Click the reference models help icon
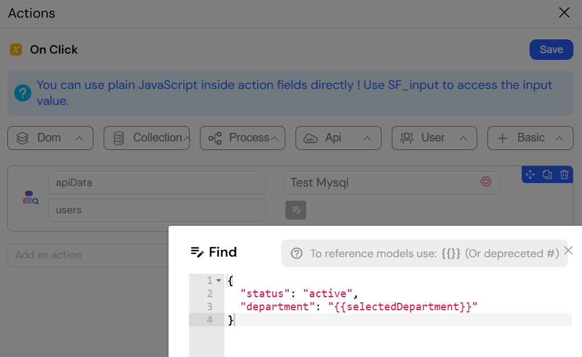The image size is (582, 357). tap(297, 253)
